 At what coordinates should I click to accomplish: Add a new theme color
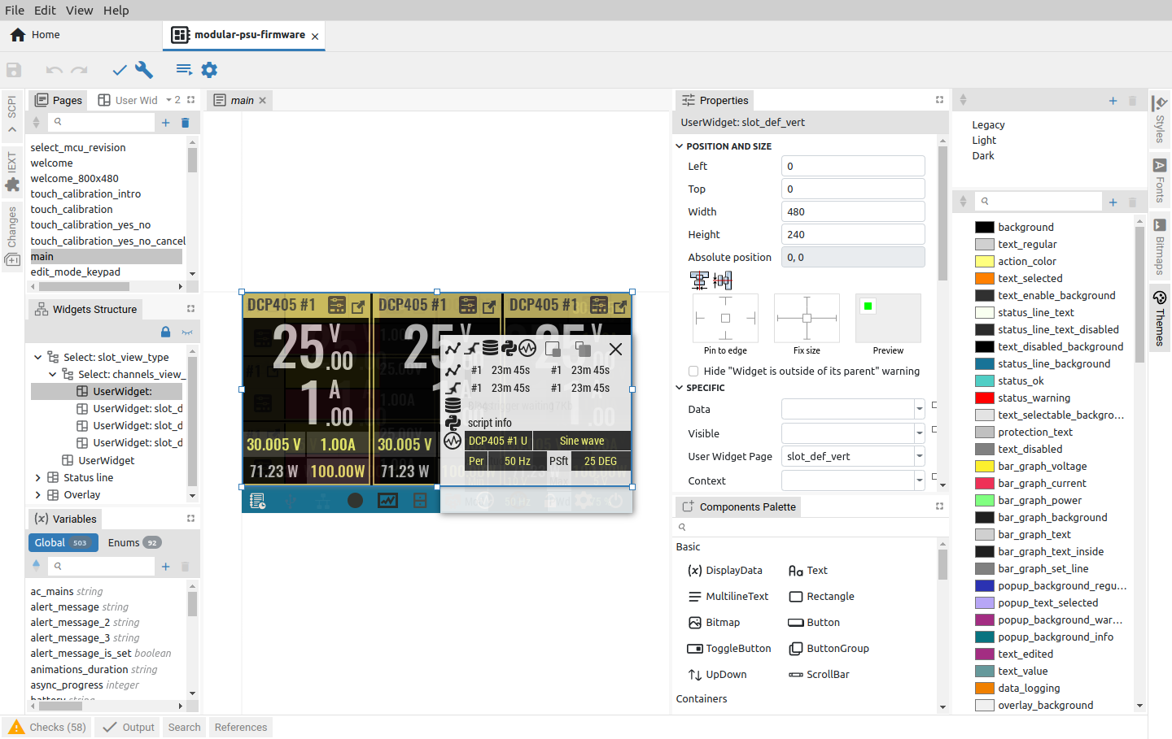[1113, 202]
